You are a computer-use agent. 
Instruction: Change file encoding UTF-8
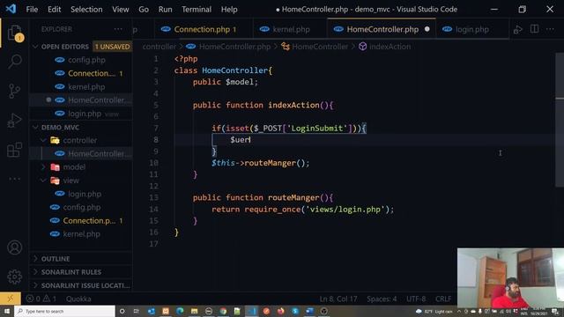[x=416, y=299]
